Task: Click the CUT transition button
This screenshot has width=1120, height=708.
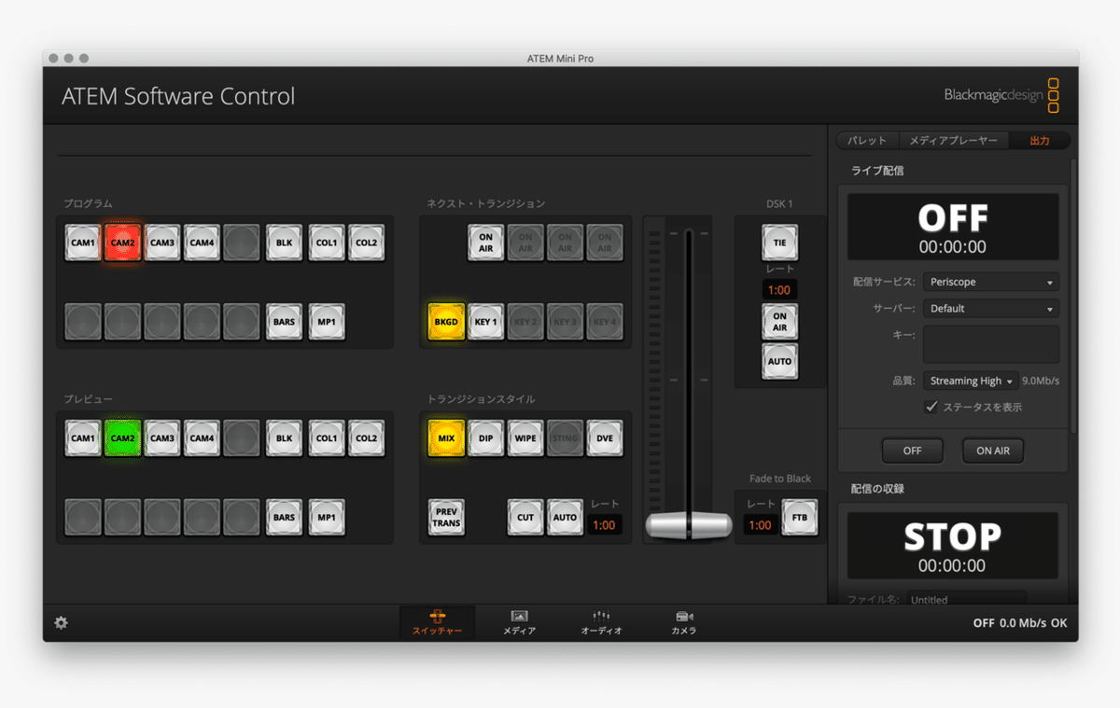Action: [x=525, y=517]
